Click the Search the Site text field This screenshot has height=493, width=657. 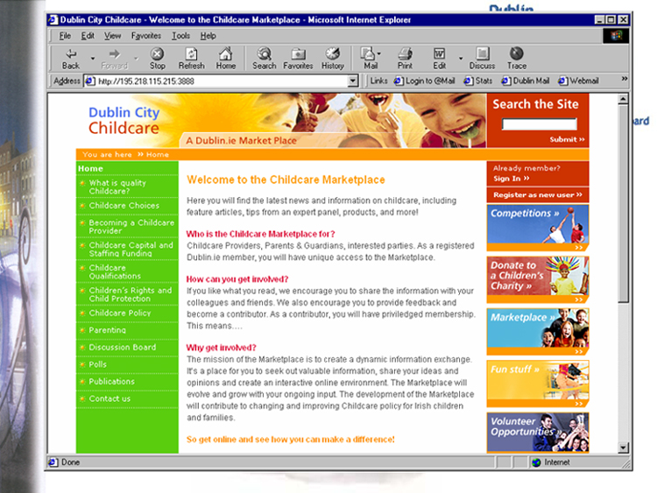pyautogui.click(x=539, y=124)
